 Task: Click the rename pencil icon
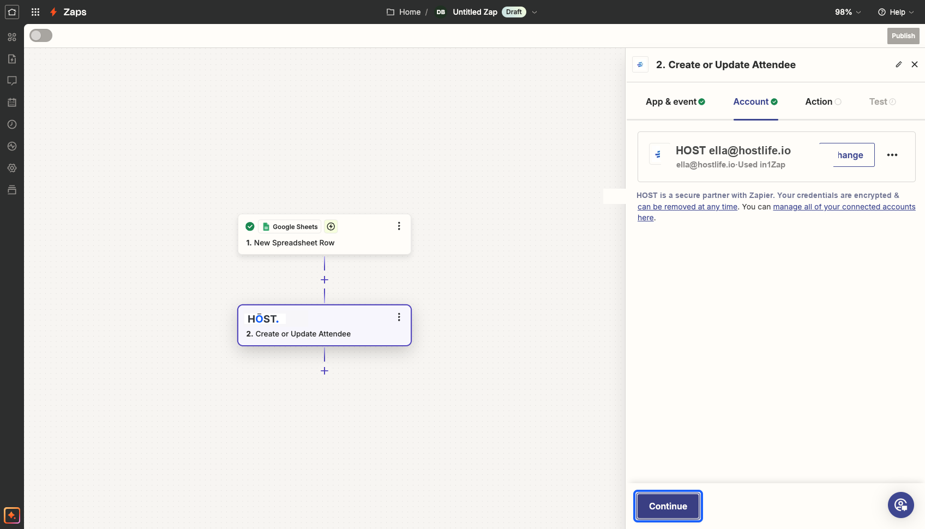pos(899,64)
